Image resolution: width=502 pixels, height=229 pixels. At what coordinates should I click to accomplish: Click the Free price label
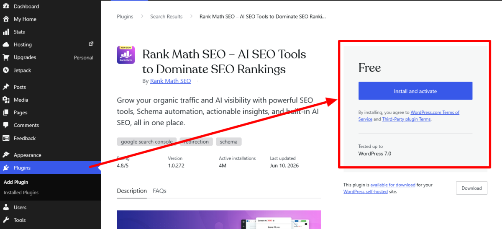370,68
